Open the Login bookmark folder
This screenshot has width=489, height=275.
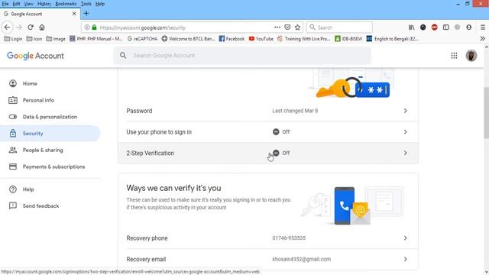[x=13, y=39]
